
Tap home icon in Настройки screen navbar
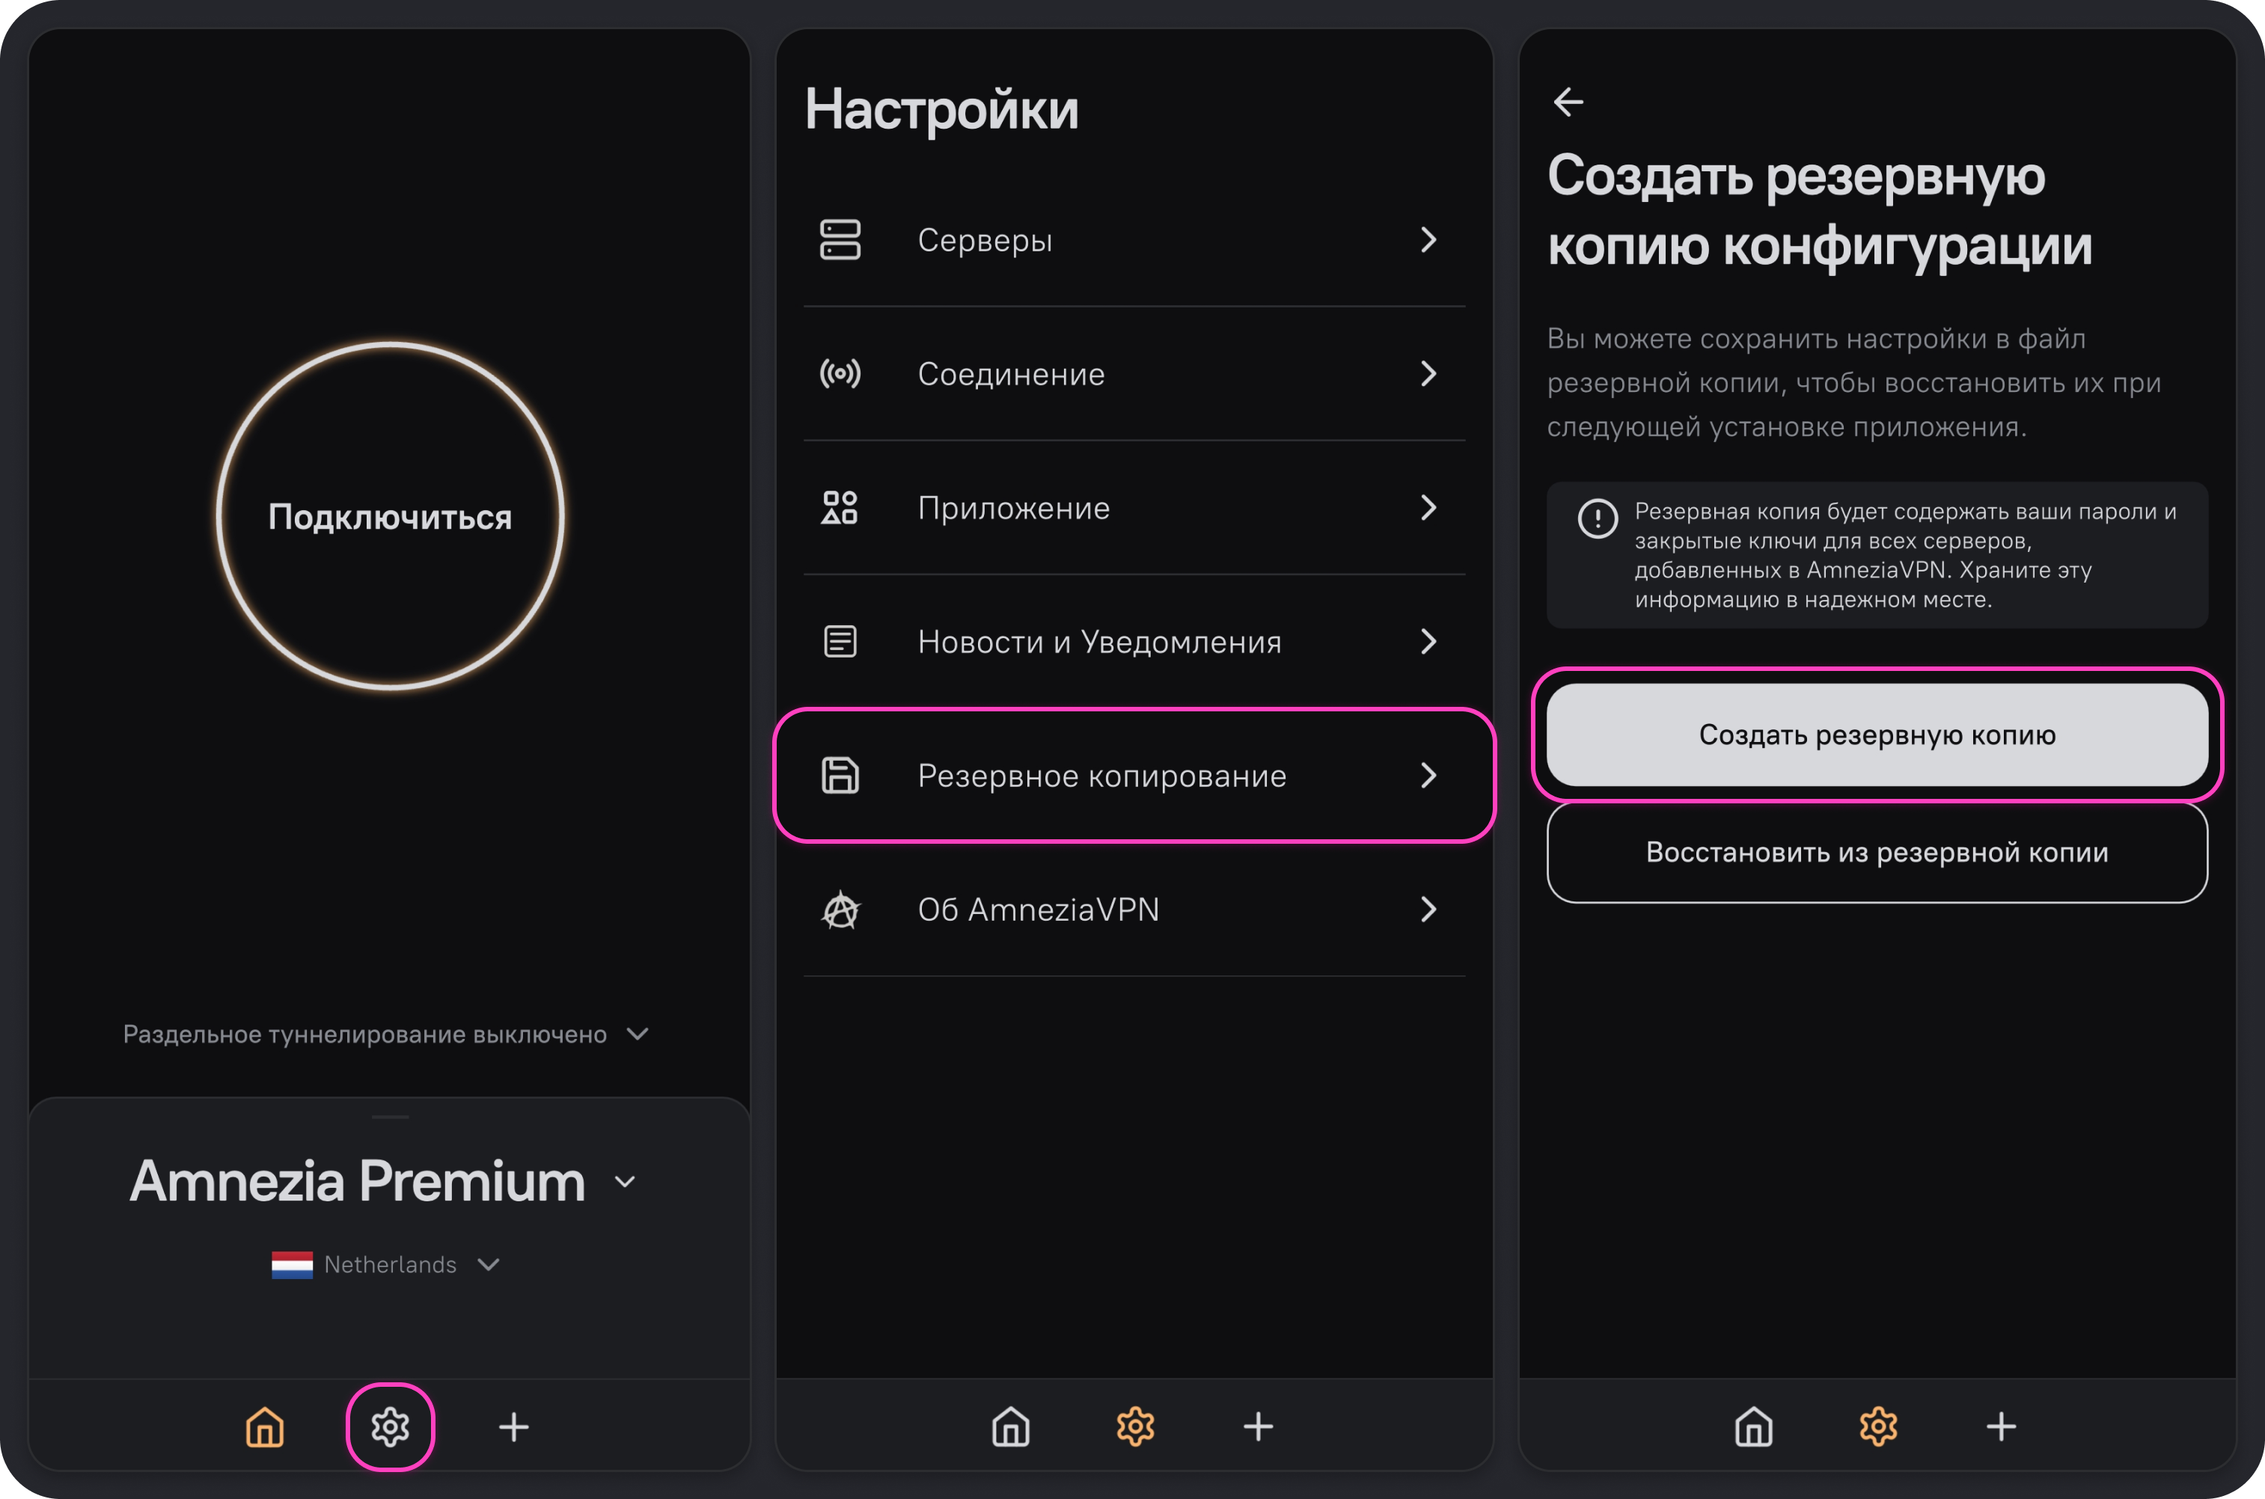[x=1011, y=1426]
